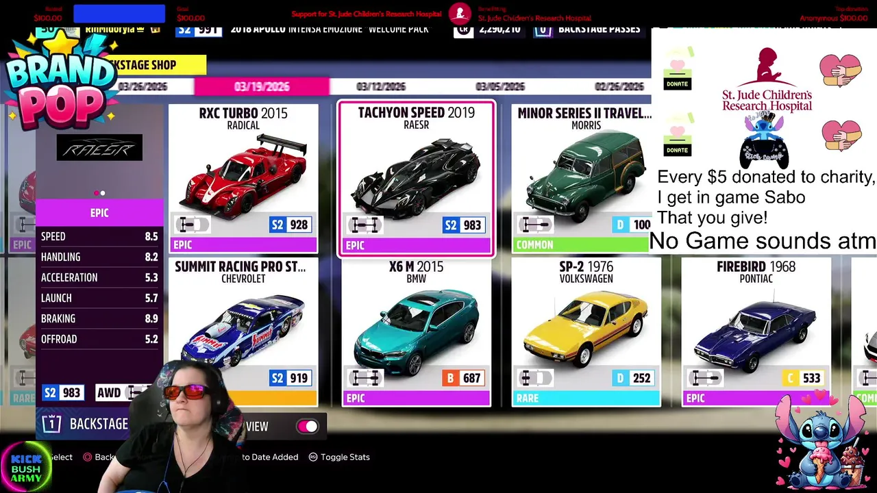Click the 'No Game sounds atm' text
Image resolution: width=877 pixels, height=493 pixels.
763,241
